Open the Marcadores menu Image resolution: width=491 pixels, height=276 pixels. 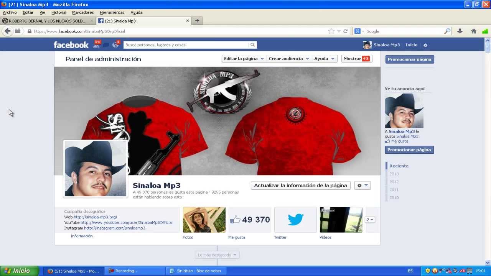pos(83,12)
